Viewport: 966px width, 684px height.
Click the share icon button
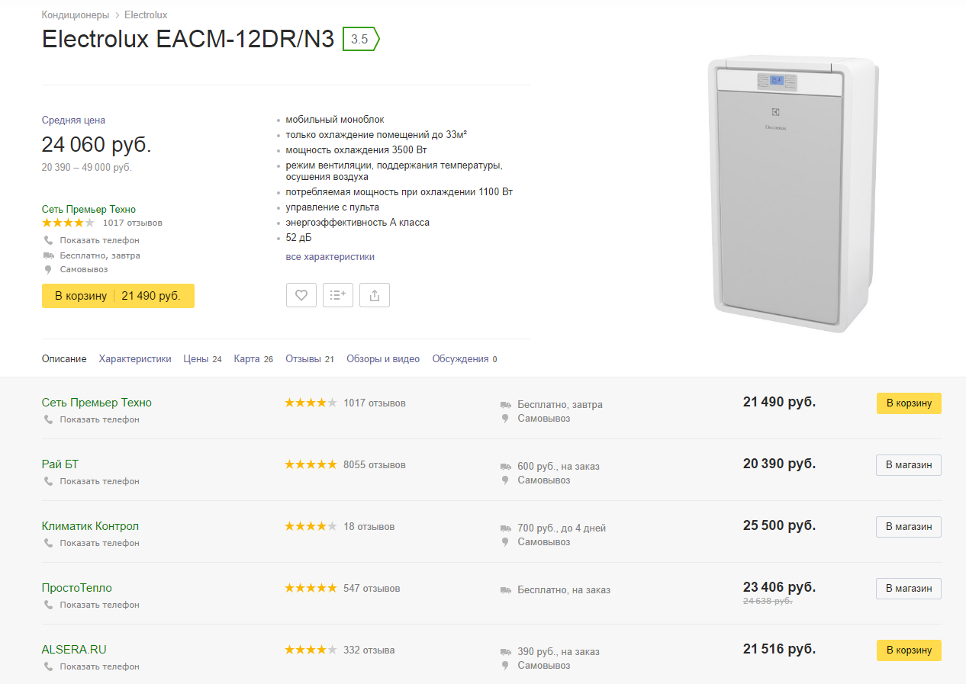(x=375, y=295)
